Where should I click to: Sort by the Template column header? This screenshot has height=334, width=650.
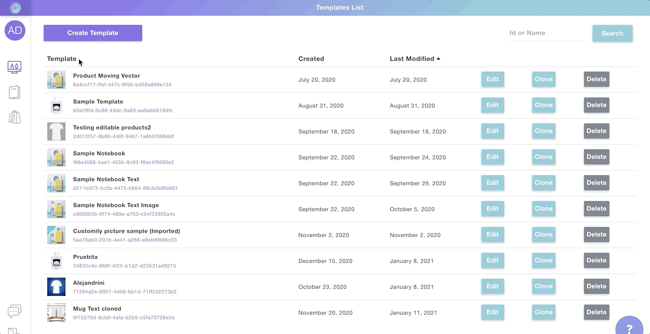point(61,59)
